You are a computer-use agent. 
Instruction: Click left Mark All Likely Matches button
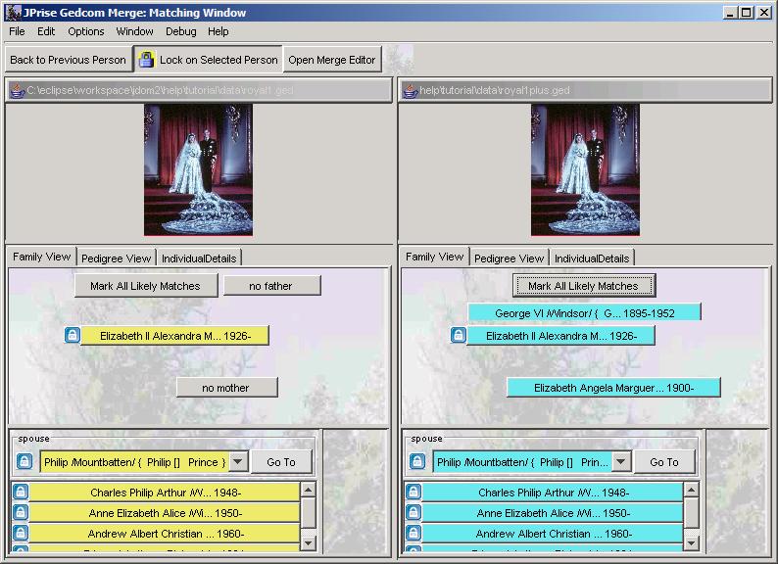point(144,286)
